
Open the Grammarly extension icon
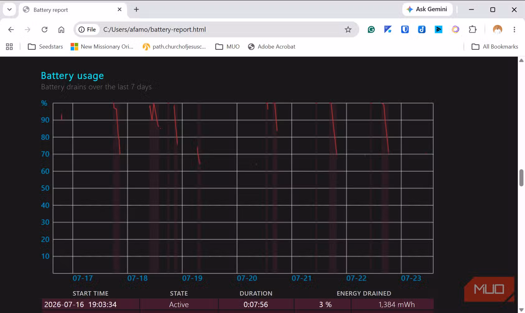click(371, 30)
